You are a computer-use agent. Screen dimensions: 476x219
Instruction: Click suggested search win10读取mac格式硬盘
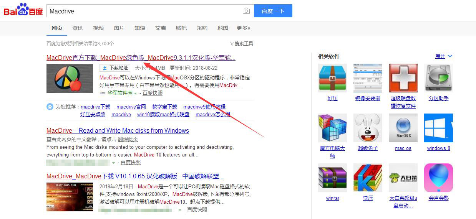tap(163, 114)
